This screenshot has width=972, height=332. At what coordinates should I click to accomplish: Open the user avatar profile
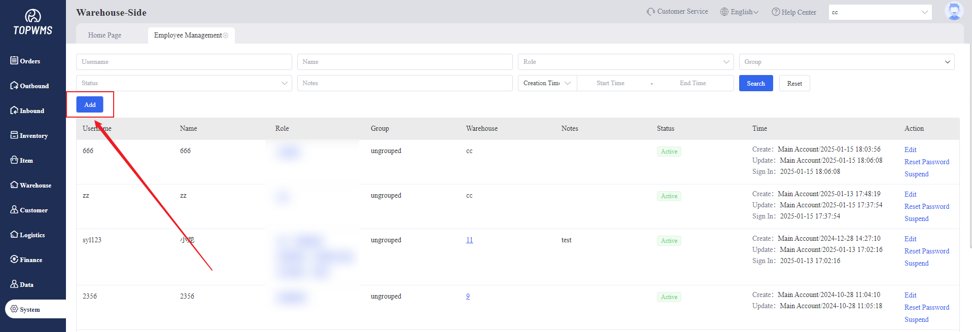[x=954, y=11]
